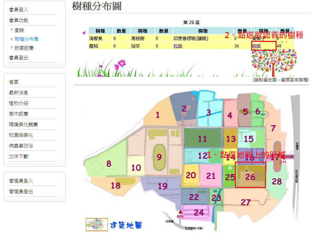Click zone 11 on the campus map
This screenshot has width=311, height=234.
202,139
